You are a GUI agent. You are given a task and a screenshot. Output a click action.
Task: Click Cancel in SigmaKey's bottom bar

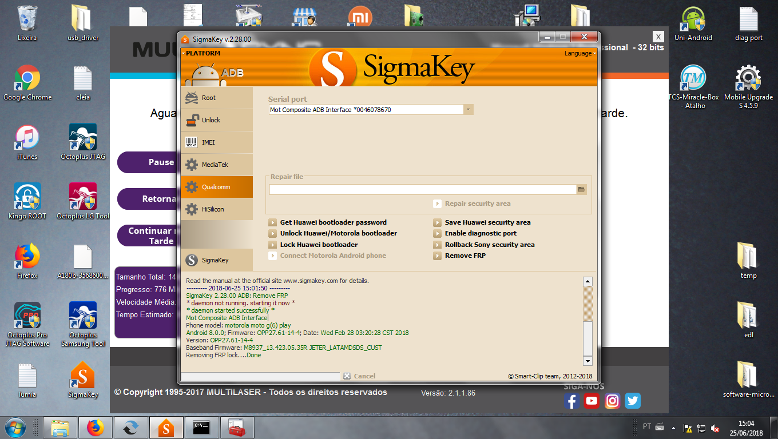359,376
